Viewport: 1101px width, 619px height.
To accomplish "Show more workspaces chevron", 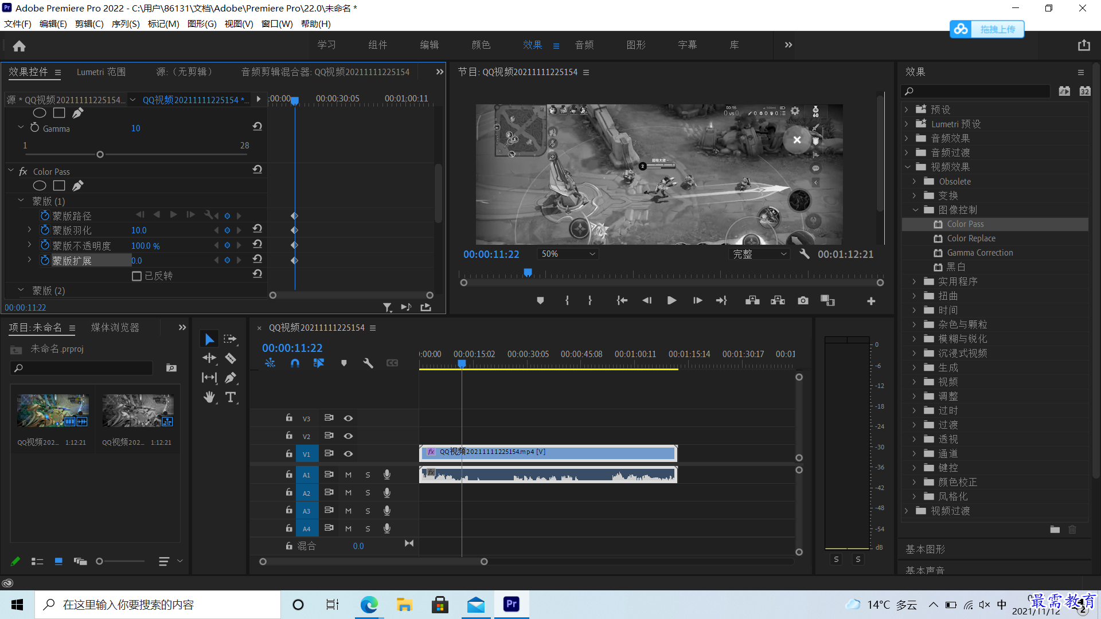I will point(788,45).
